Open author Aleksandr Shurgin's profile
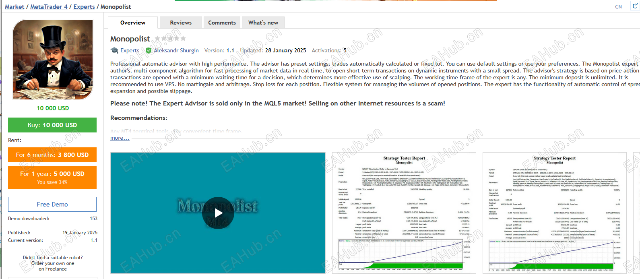This screenshot has width=640, height=279. 176,50
